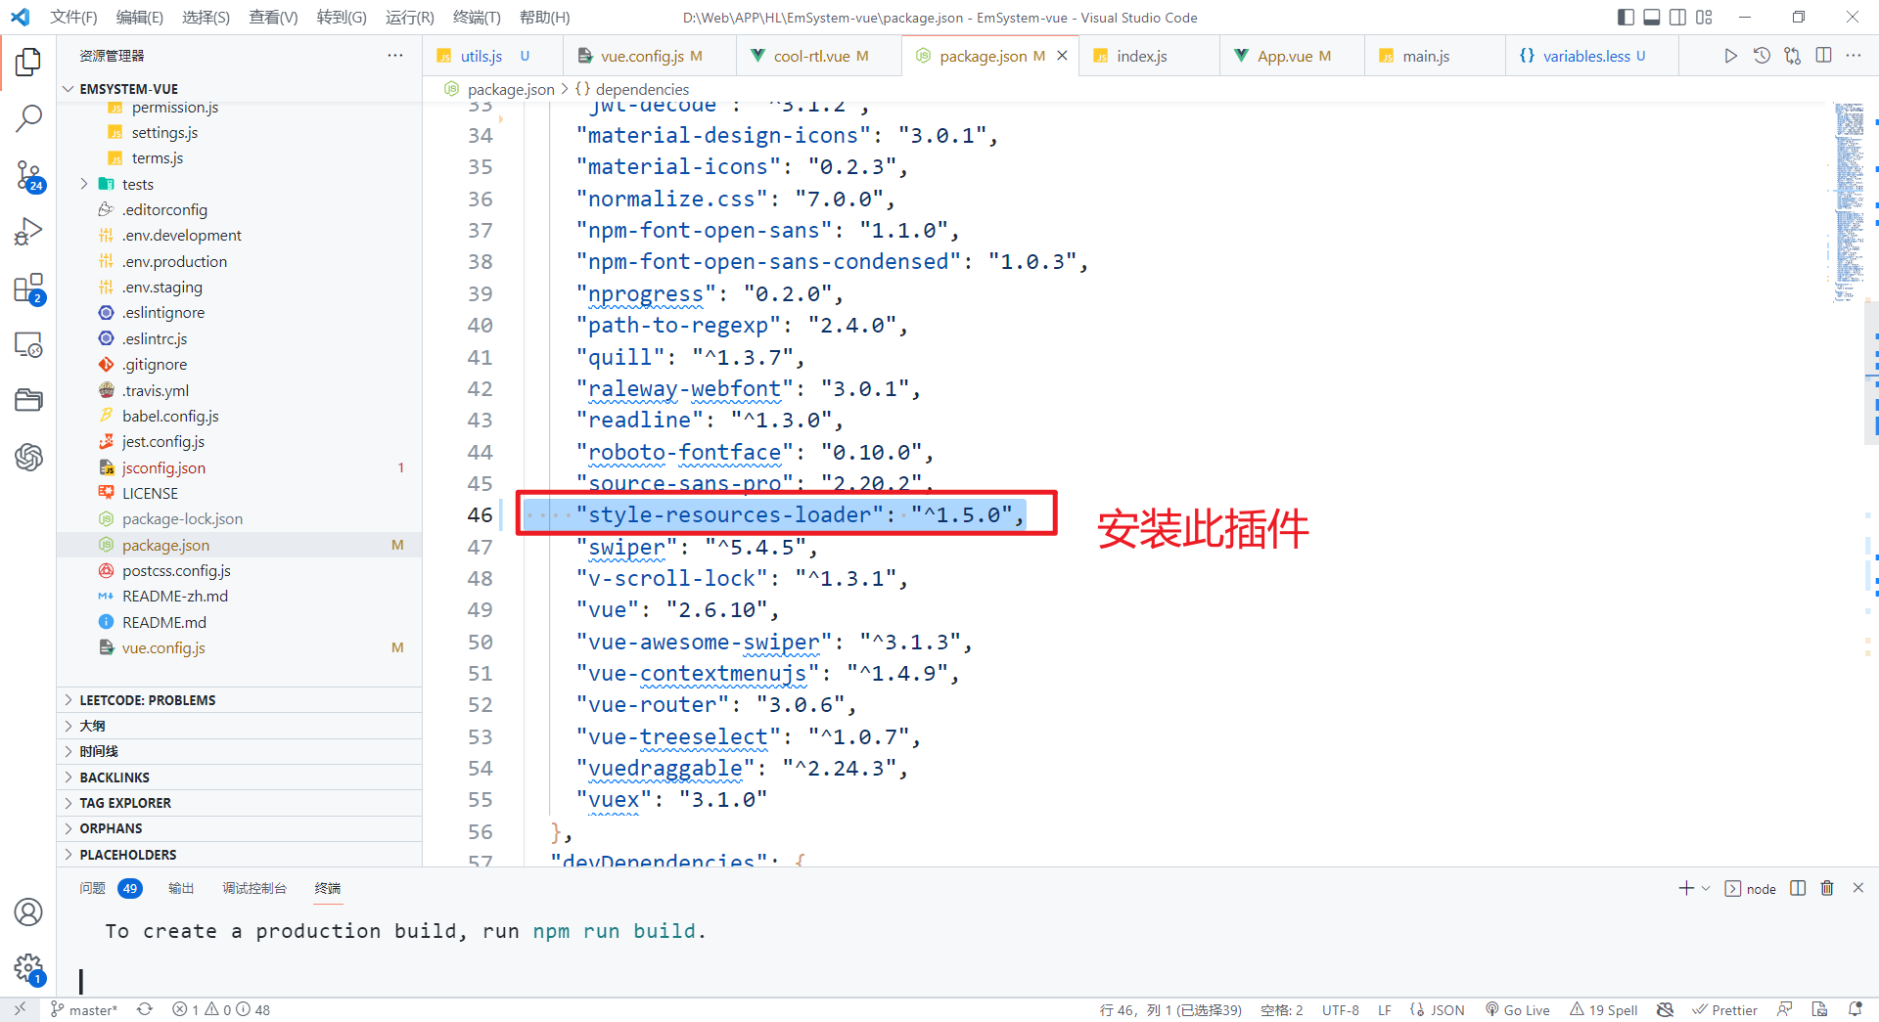This screenshot has height=1022, width=1879.
Task: Open package-lock.json in the file tree
Action: pyautogui.click(x=182, y=519)
